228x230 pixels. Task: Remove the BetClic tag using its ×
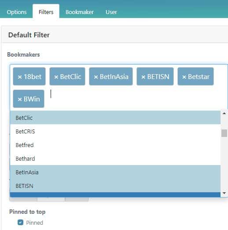tap(56, 77)
